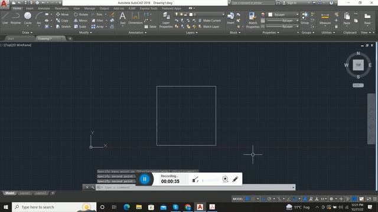This screenshot has width=378, height=212.
Task: Toggle clean screen in status bar
Action: 369,199
